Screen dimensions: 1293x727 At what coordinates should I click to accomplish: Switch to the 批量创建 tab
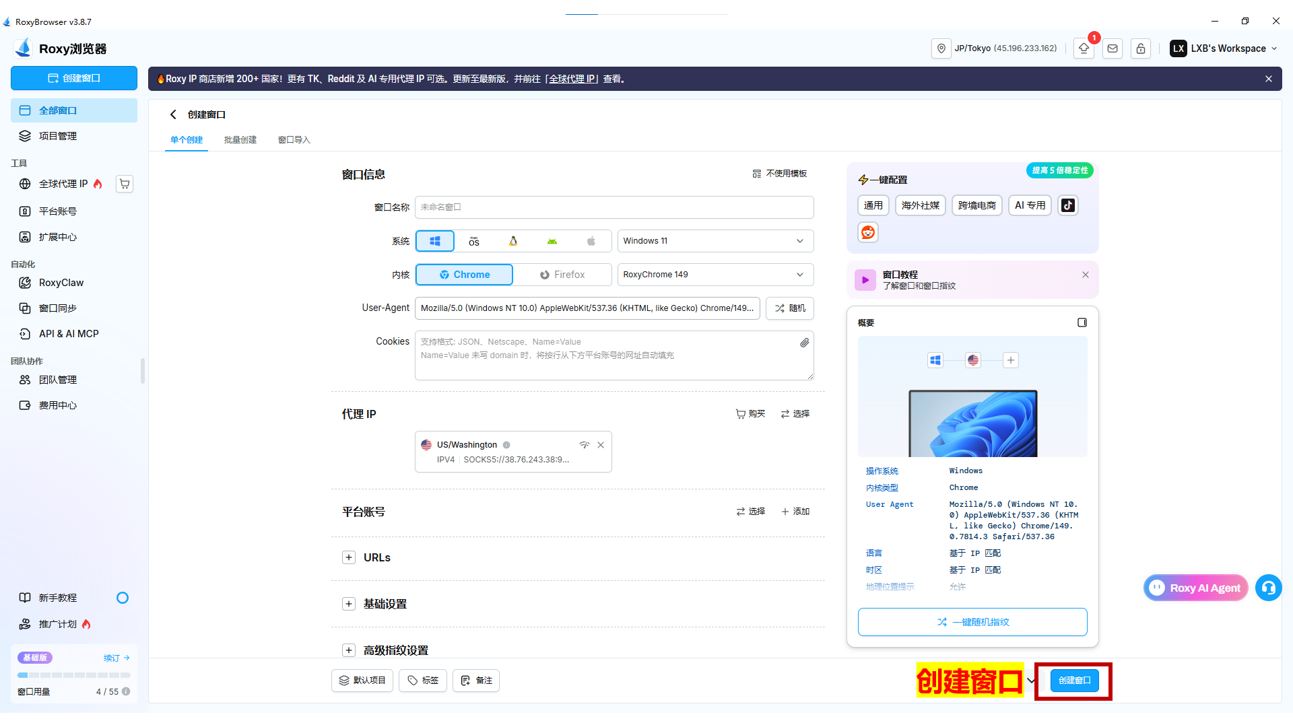240,140
